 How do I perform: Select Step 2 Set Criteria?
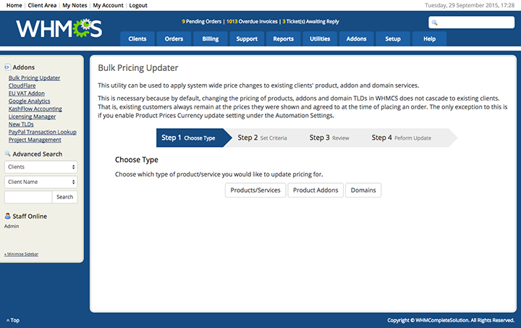tap(262, 138)
